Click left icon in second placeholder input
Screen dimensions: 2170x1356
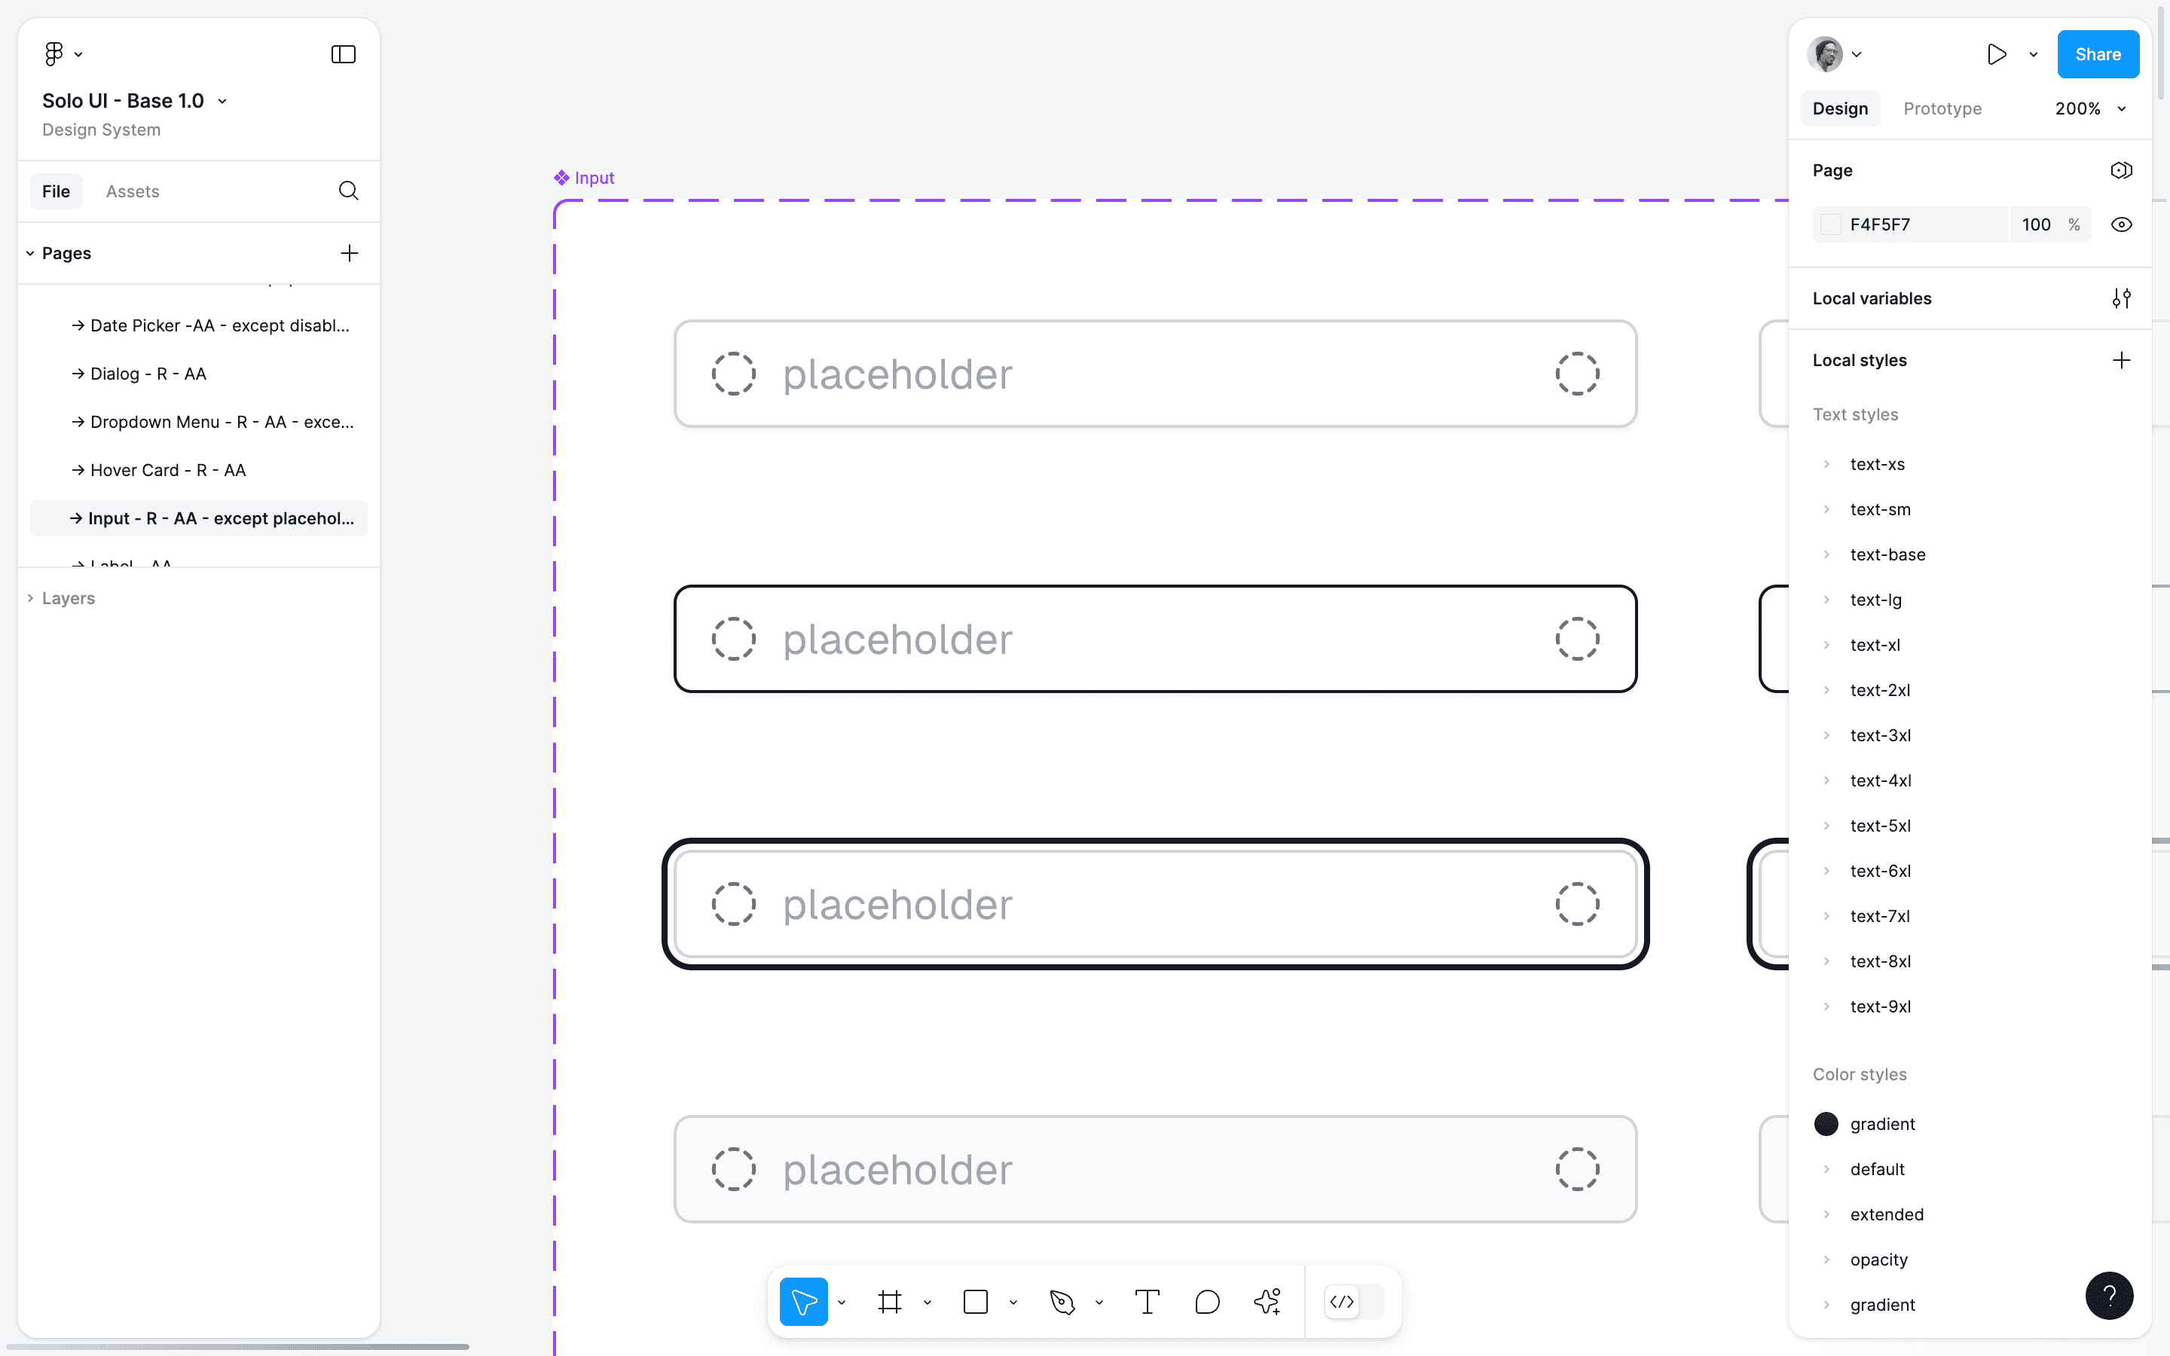point(733,640)
